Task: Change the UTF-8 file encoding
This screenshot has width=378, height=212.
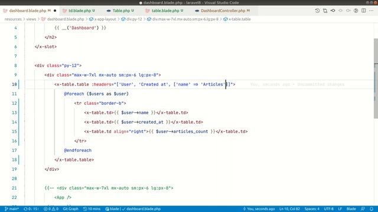Action: (x=328, y=208)
